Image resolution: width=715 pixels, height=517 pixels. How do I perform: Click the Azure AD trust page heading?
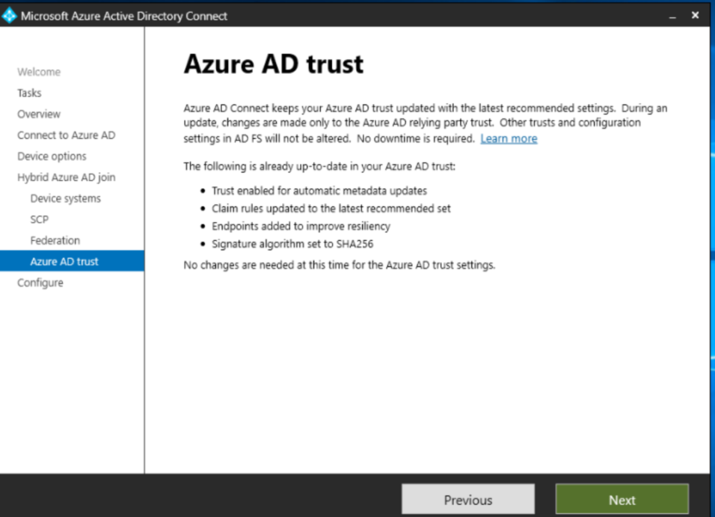pos(274,64)
